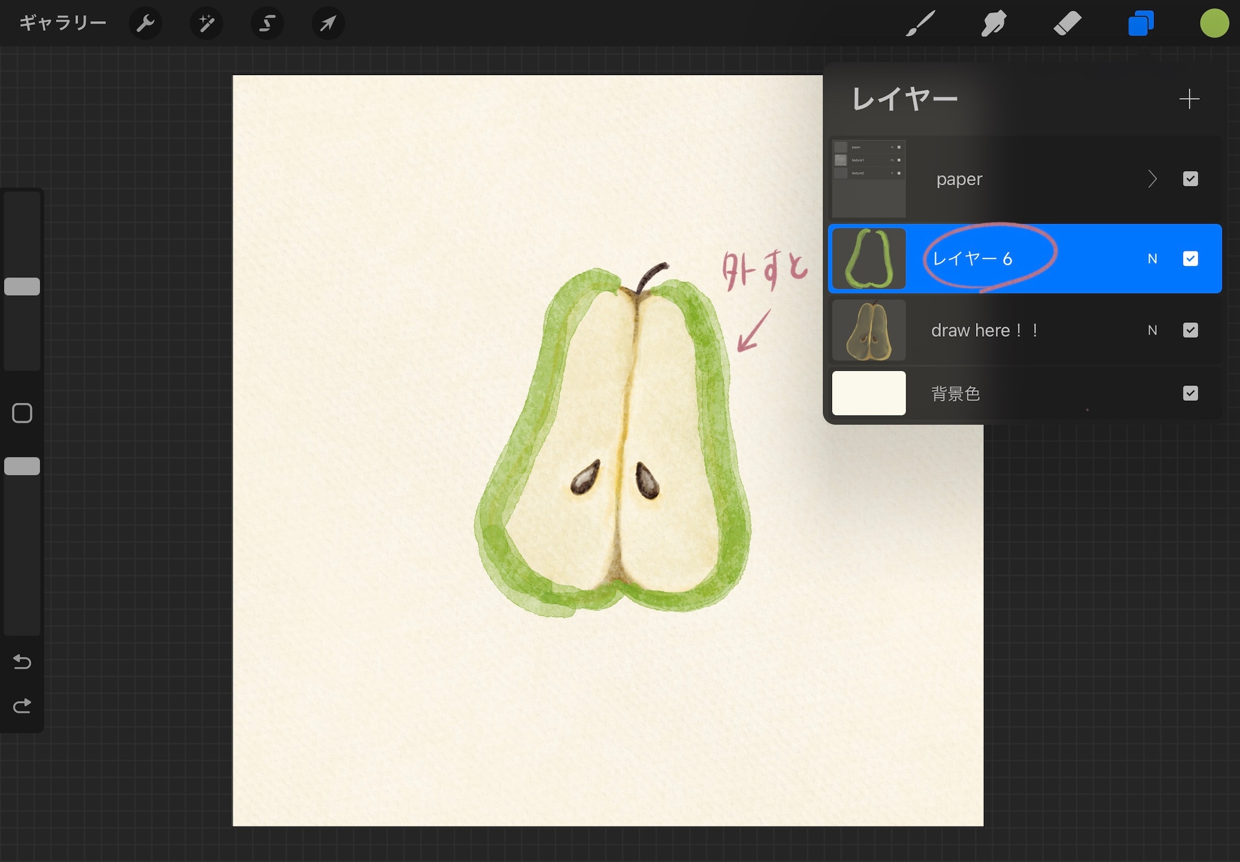Select the Eraser tool
The image size is (1240, 862).
click(1067, 24)
